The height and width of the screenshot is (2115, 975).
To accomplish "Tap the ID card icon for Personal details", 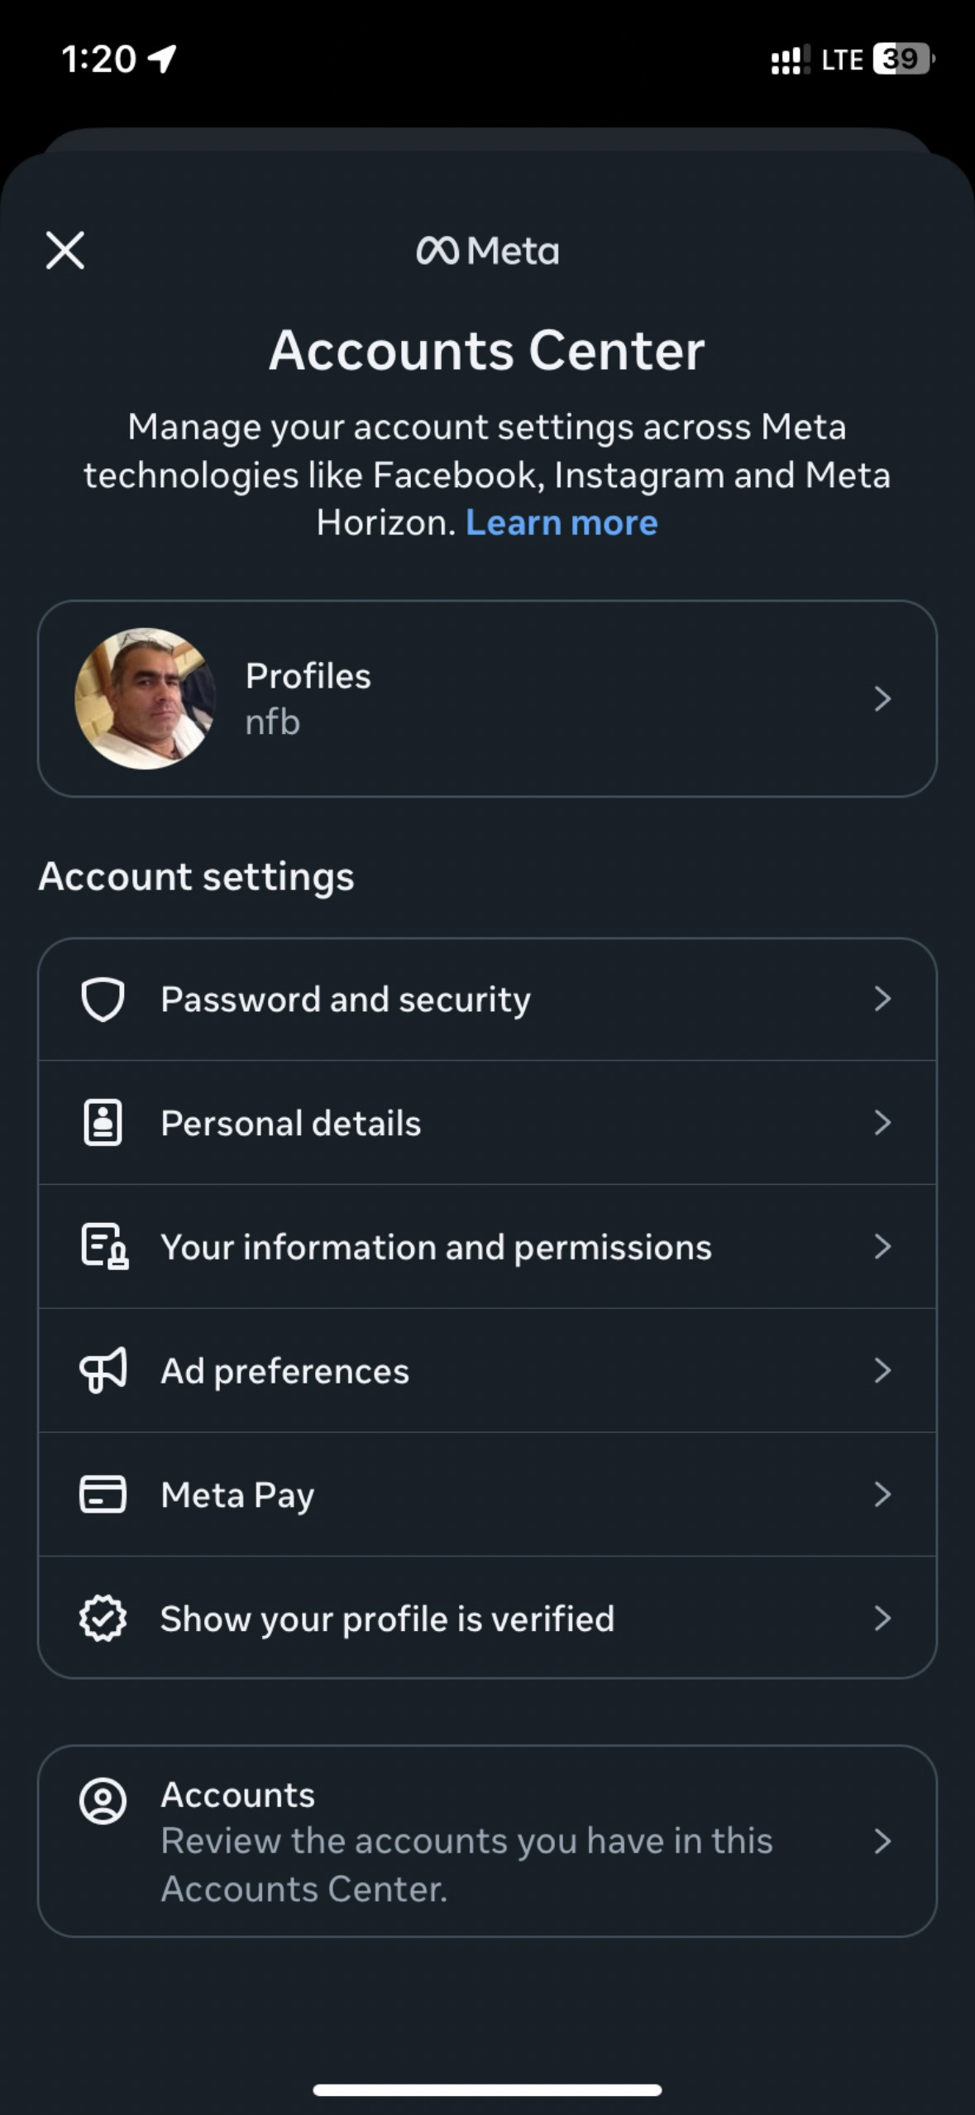I will (103, 1123).
